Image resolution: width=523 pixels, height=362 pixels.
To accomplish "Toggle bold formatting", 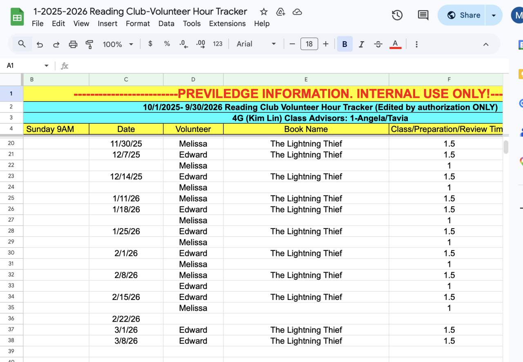I will [x=344, y=44].
